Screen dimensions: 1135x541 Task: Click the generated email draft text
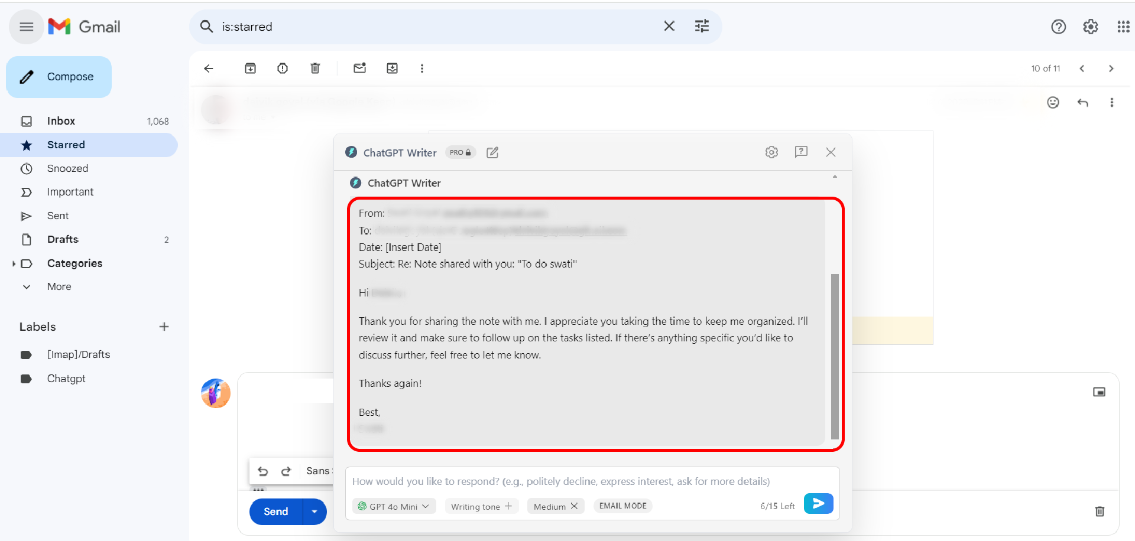tap(586, 322)
